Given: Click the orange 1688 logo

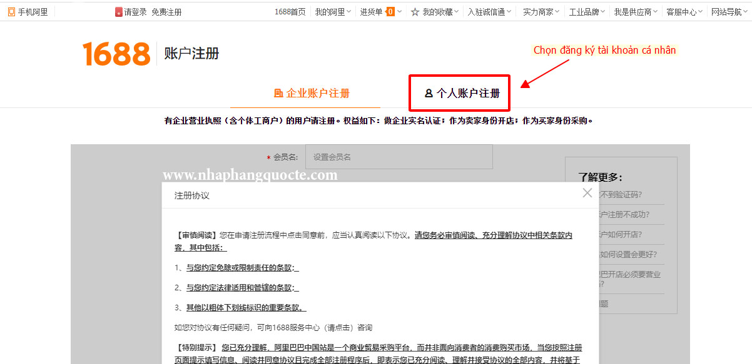Looking at the screenshot, I should point(116,54).
